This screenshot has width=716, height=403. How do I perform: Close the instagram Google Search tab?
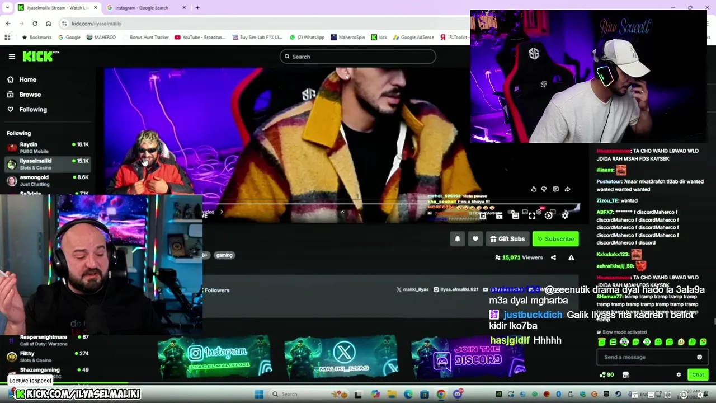pyautogui.click(x=184, y=8)
